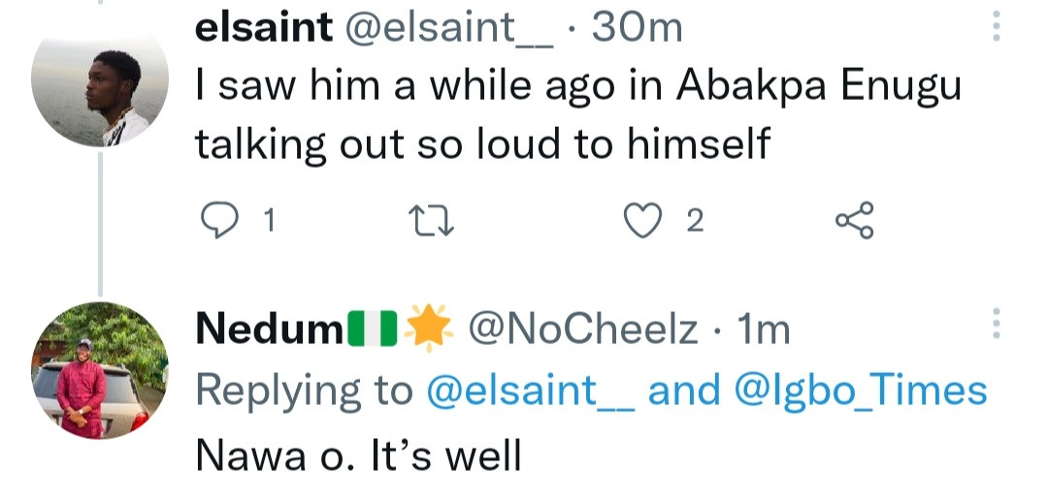
Task: Open the @Igbo_Times mention link
Action: [859, 391]
